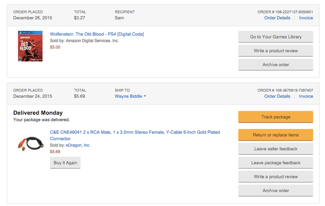Archive the Wolfenstein digital code order
Viewport: 325px width, 206px height.
pyautogui.click(x=276, y=64)
